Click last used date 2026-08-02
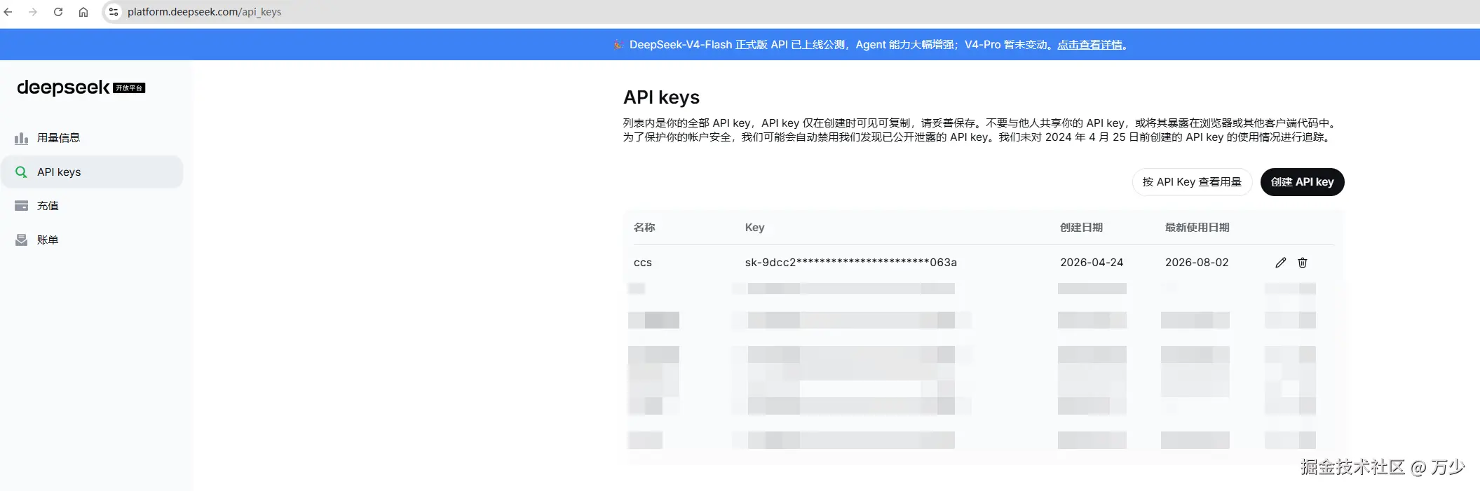 (x=1197, y=263)
